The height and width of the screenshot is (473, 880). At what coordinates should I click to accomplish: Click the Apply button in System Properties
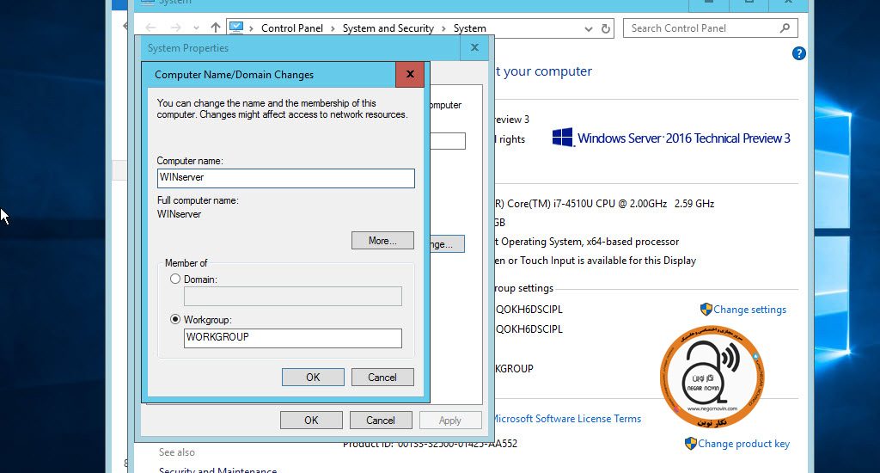point(450,421)
